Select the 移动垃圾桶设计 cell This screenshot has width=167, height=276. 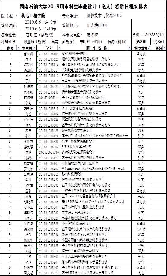point(96,175)
